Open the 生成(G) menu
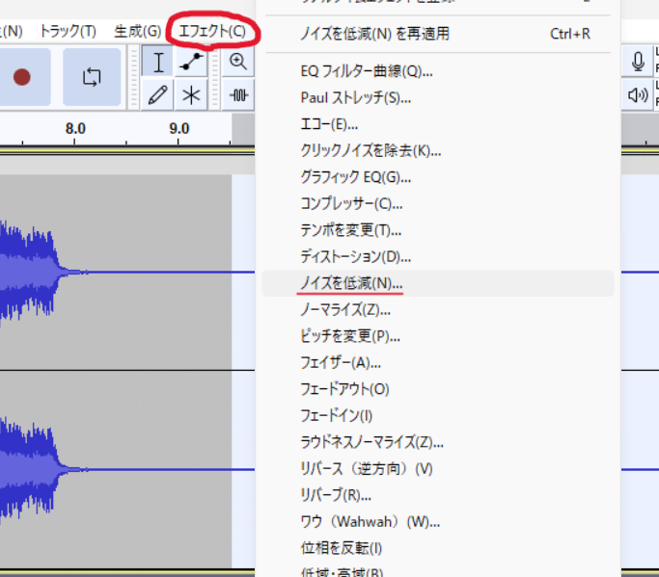Viewport: 659px width, 577px height. (138, 31)
